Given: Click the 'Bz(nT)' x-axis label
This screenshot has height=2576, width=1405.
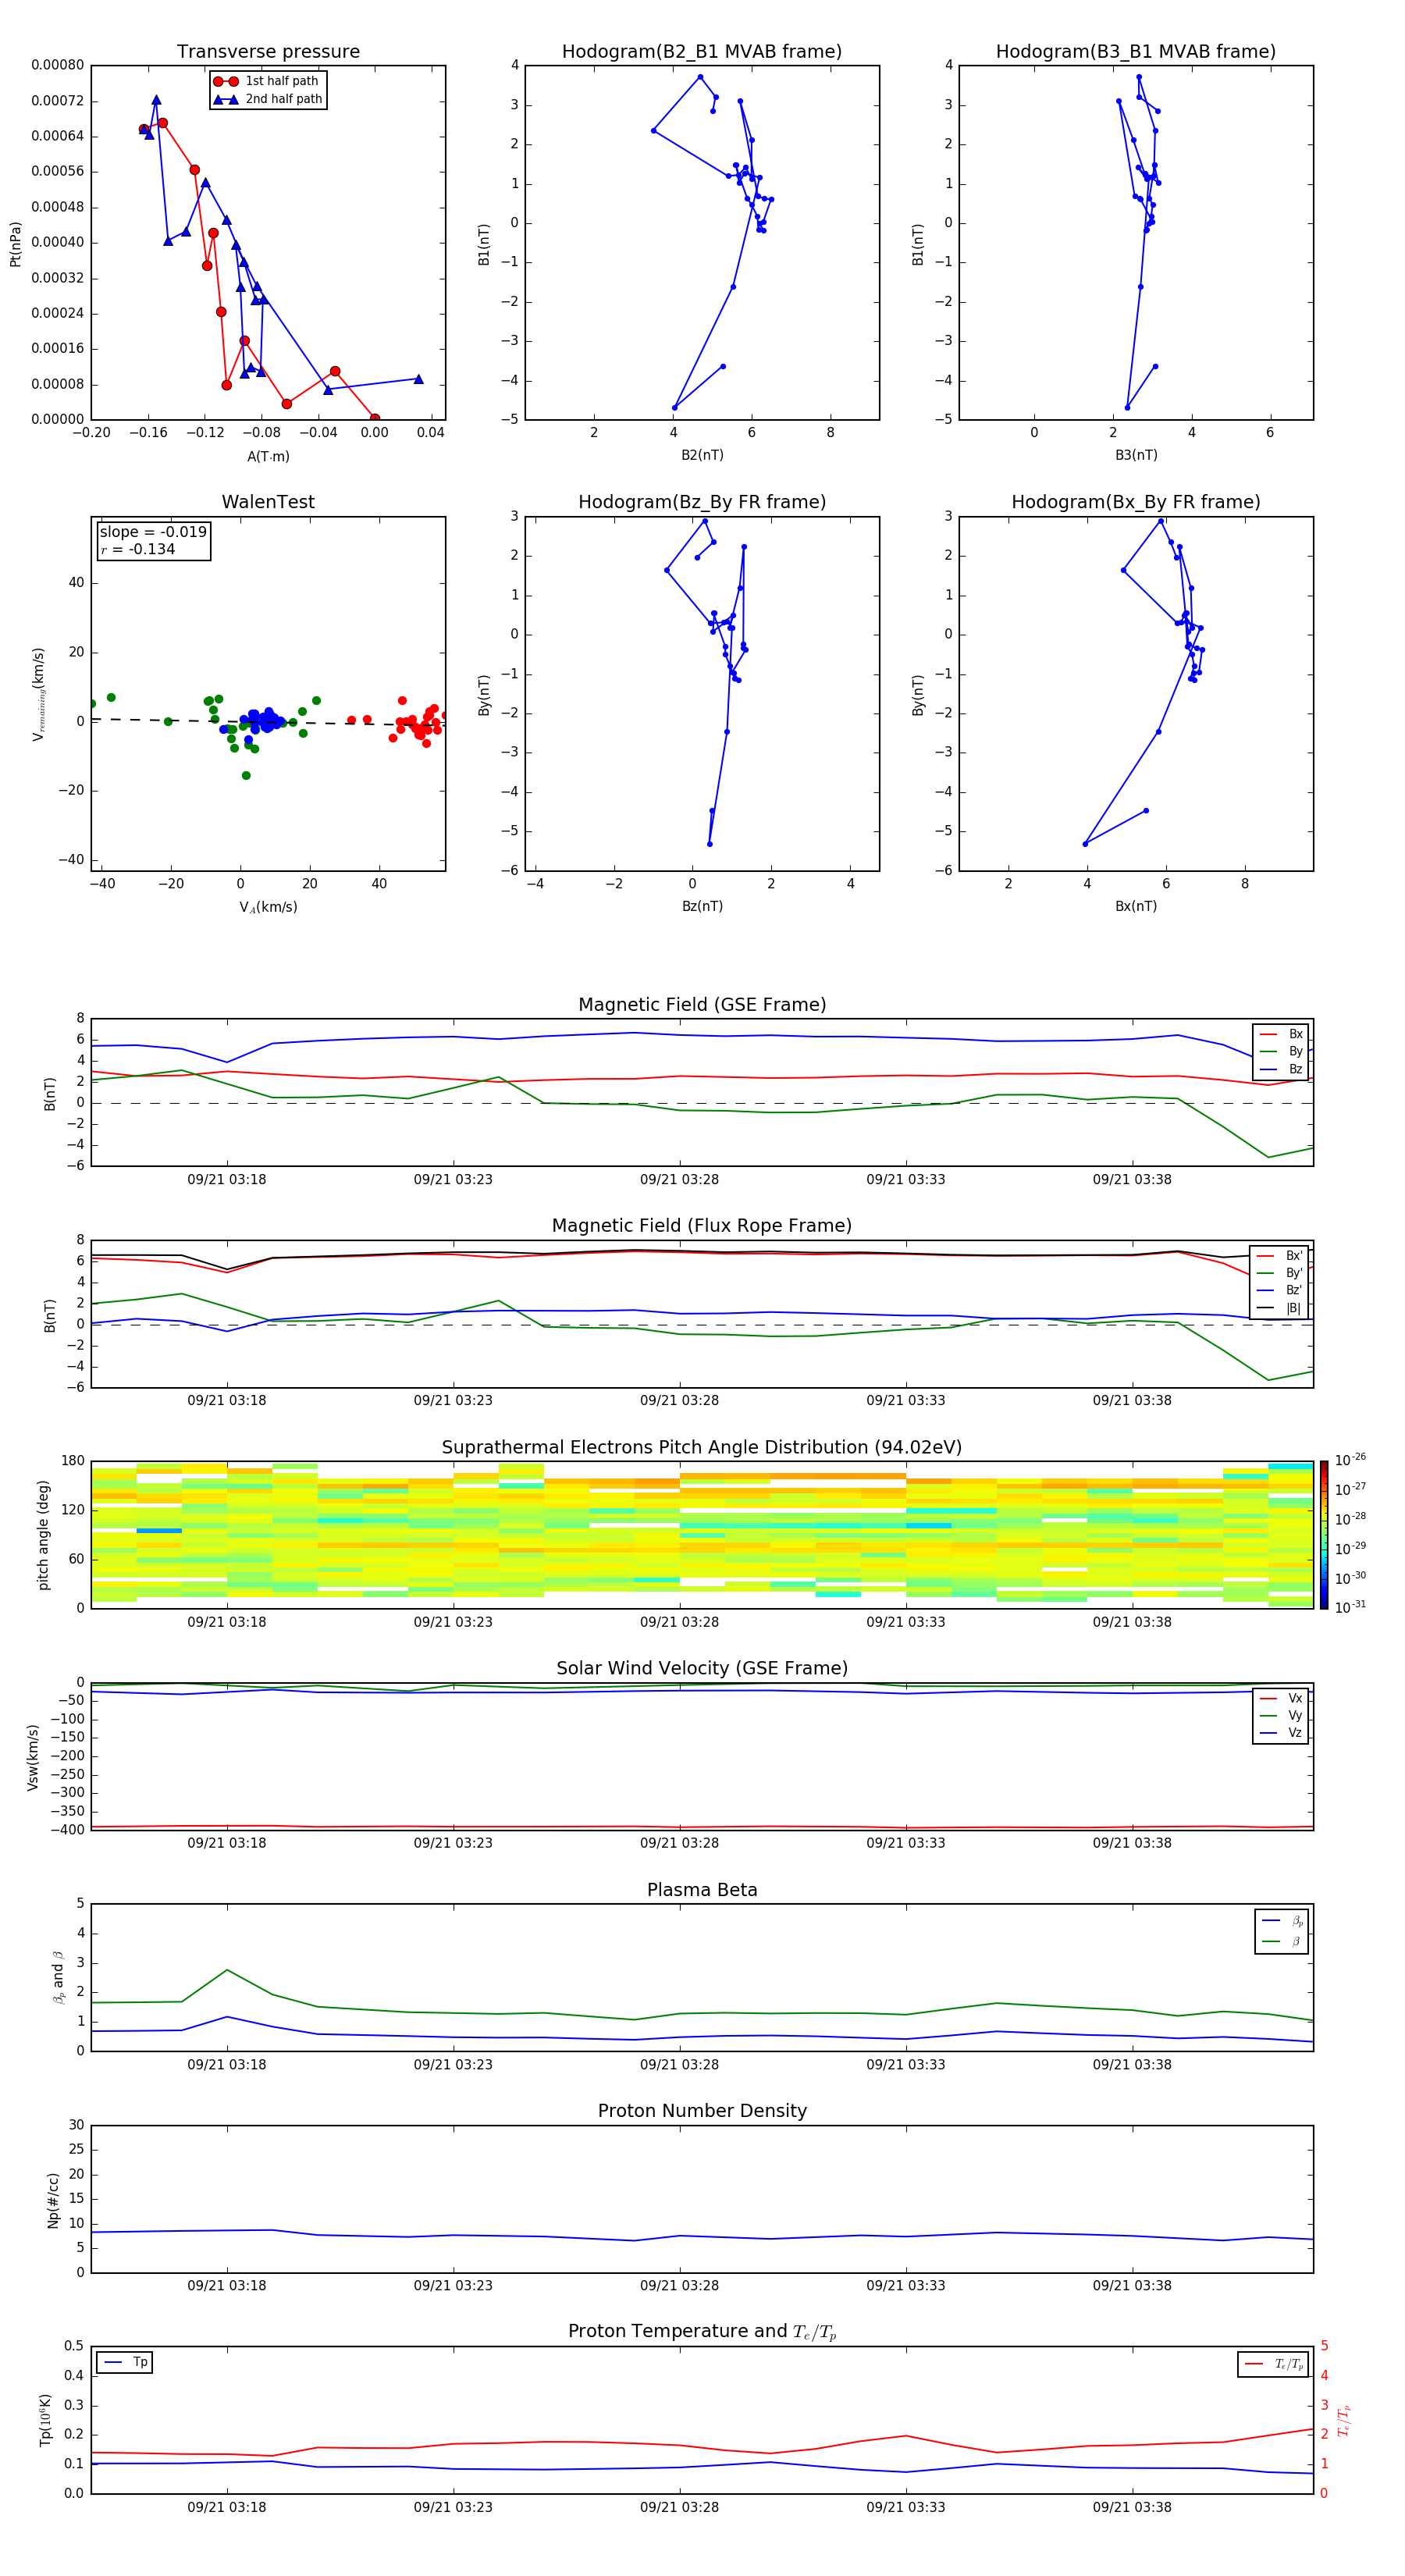Looking at the screenshot, I should click(x=702, y=906).
